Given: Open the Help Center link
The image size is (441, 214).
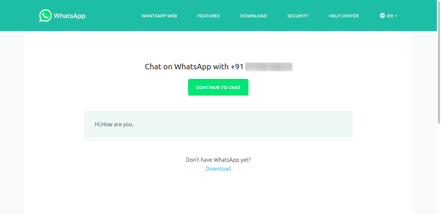Looking at the screenshot, I should pyautogui.click(x=344, y=16).
